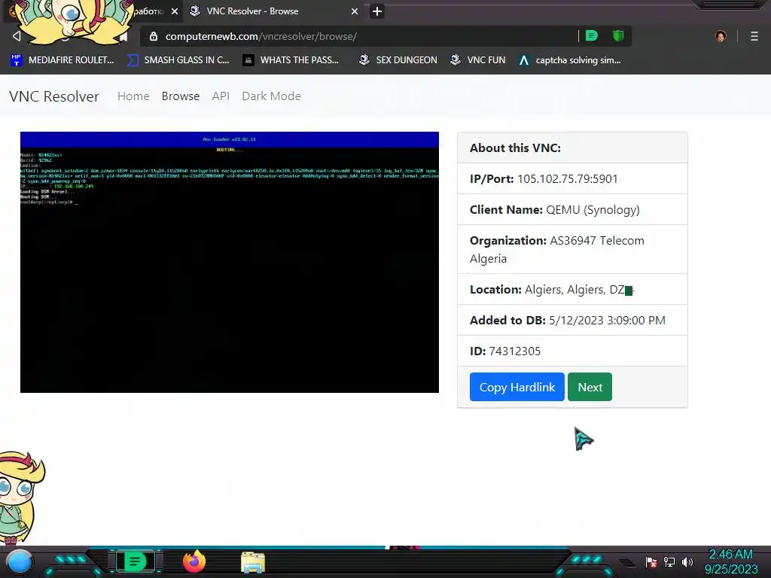Close the VNC Resolver - Browse tab

tap(355, 11)
